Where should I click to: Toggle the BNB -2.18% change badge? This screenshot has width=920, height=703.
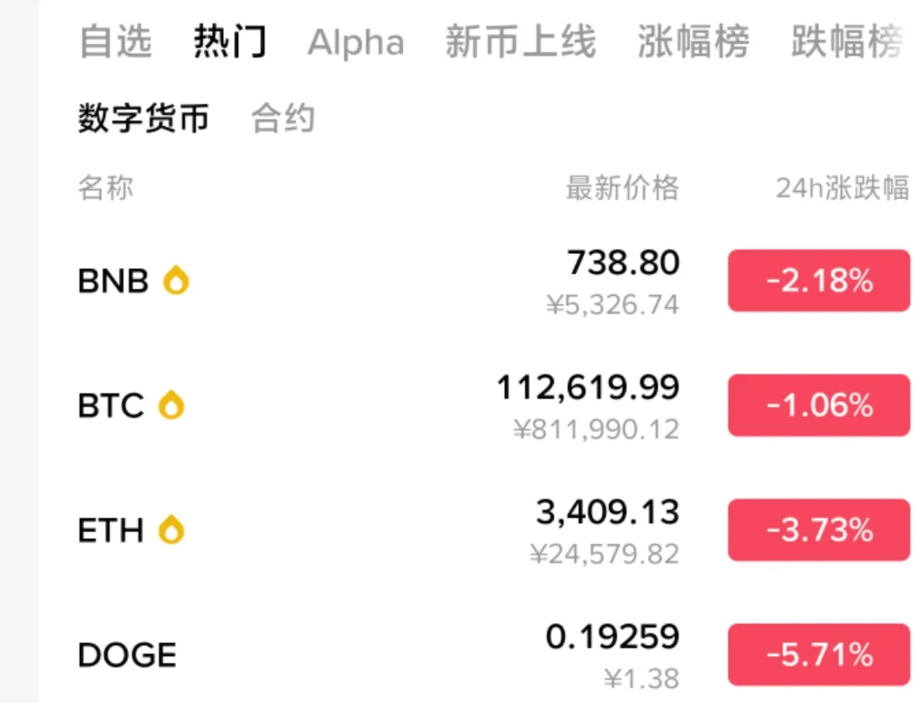point(819,280)
